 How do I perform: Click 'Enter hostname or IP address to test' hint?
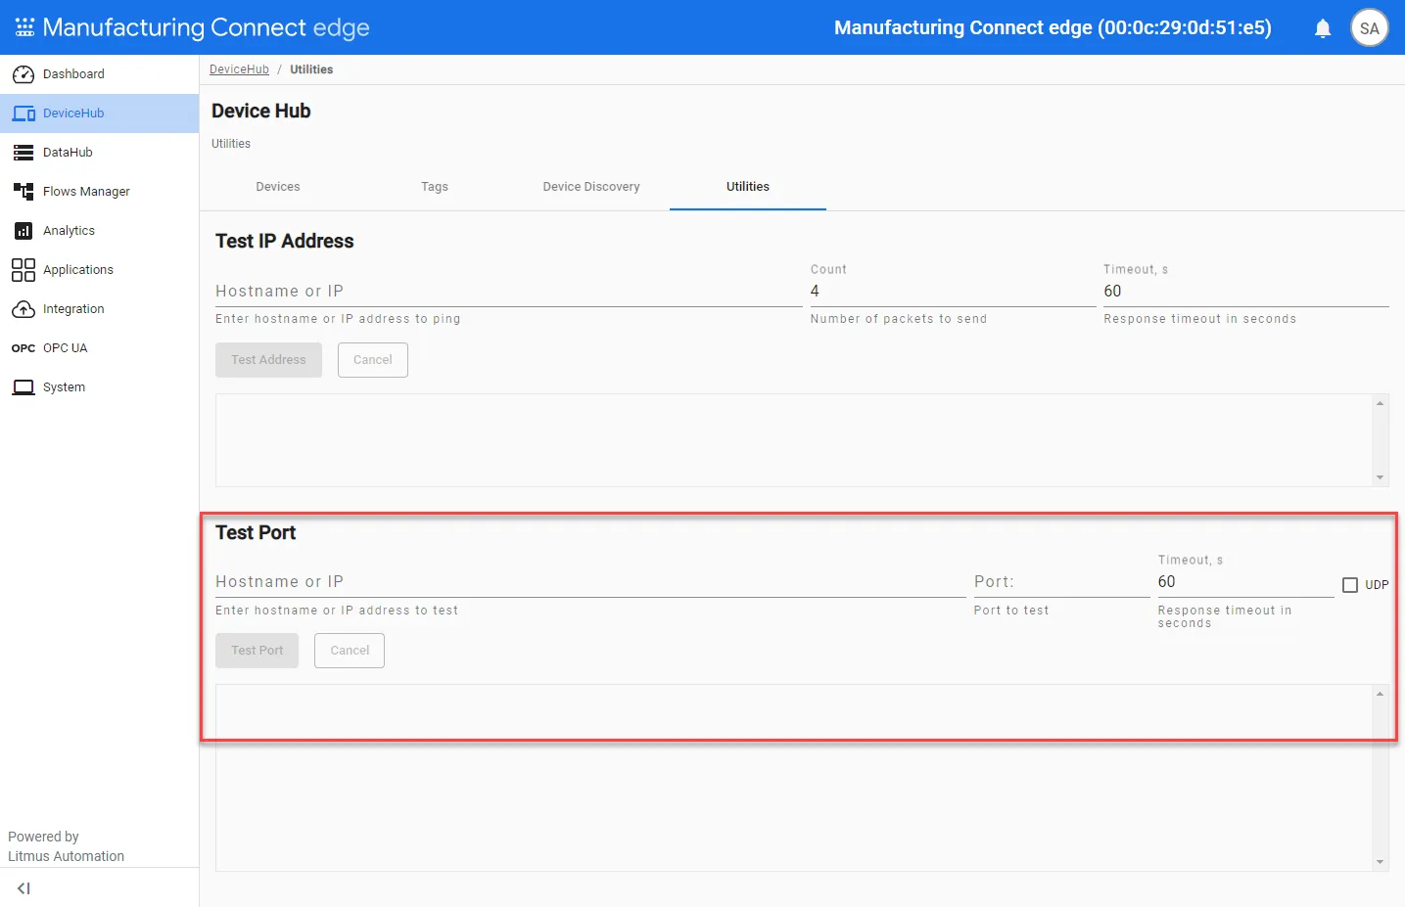point(337,611)
